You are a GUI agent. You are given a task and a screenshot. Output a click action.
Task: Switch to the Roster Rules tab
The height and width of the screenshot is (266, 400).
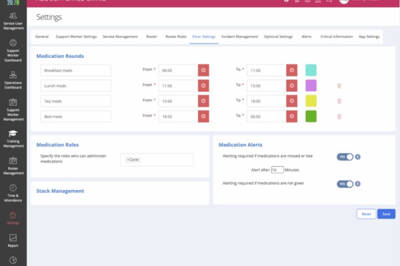pos(175,37)
